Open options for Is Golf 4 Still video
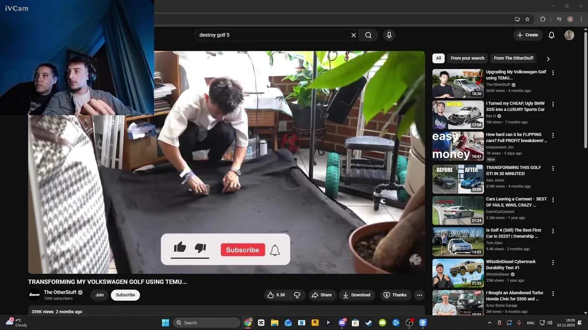The width and height of the screenshot is (588, 330). click(553, 231)
